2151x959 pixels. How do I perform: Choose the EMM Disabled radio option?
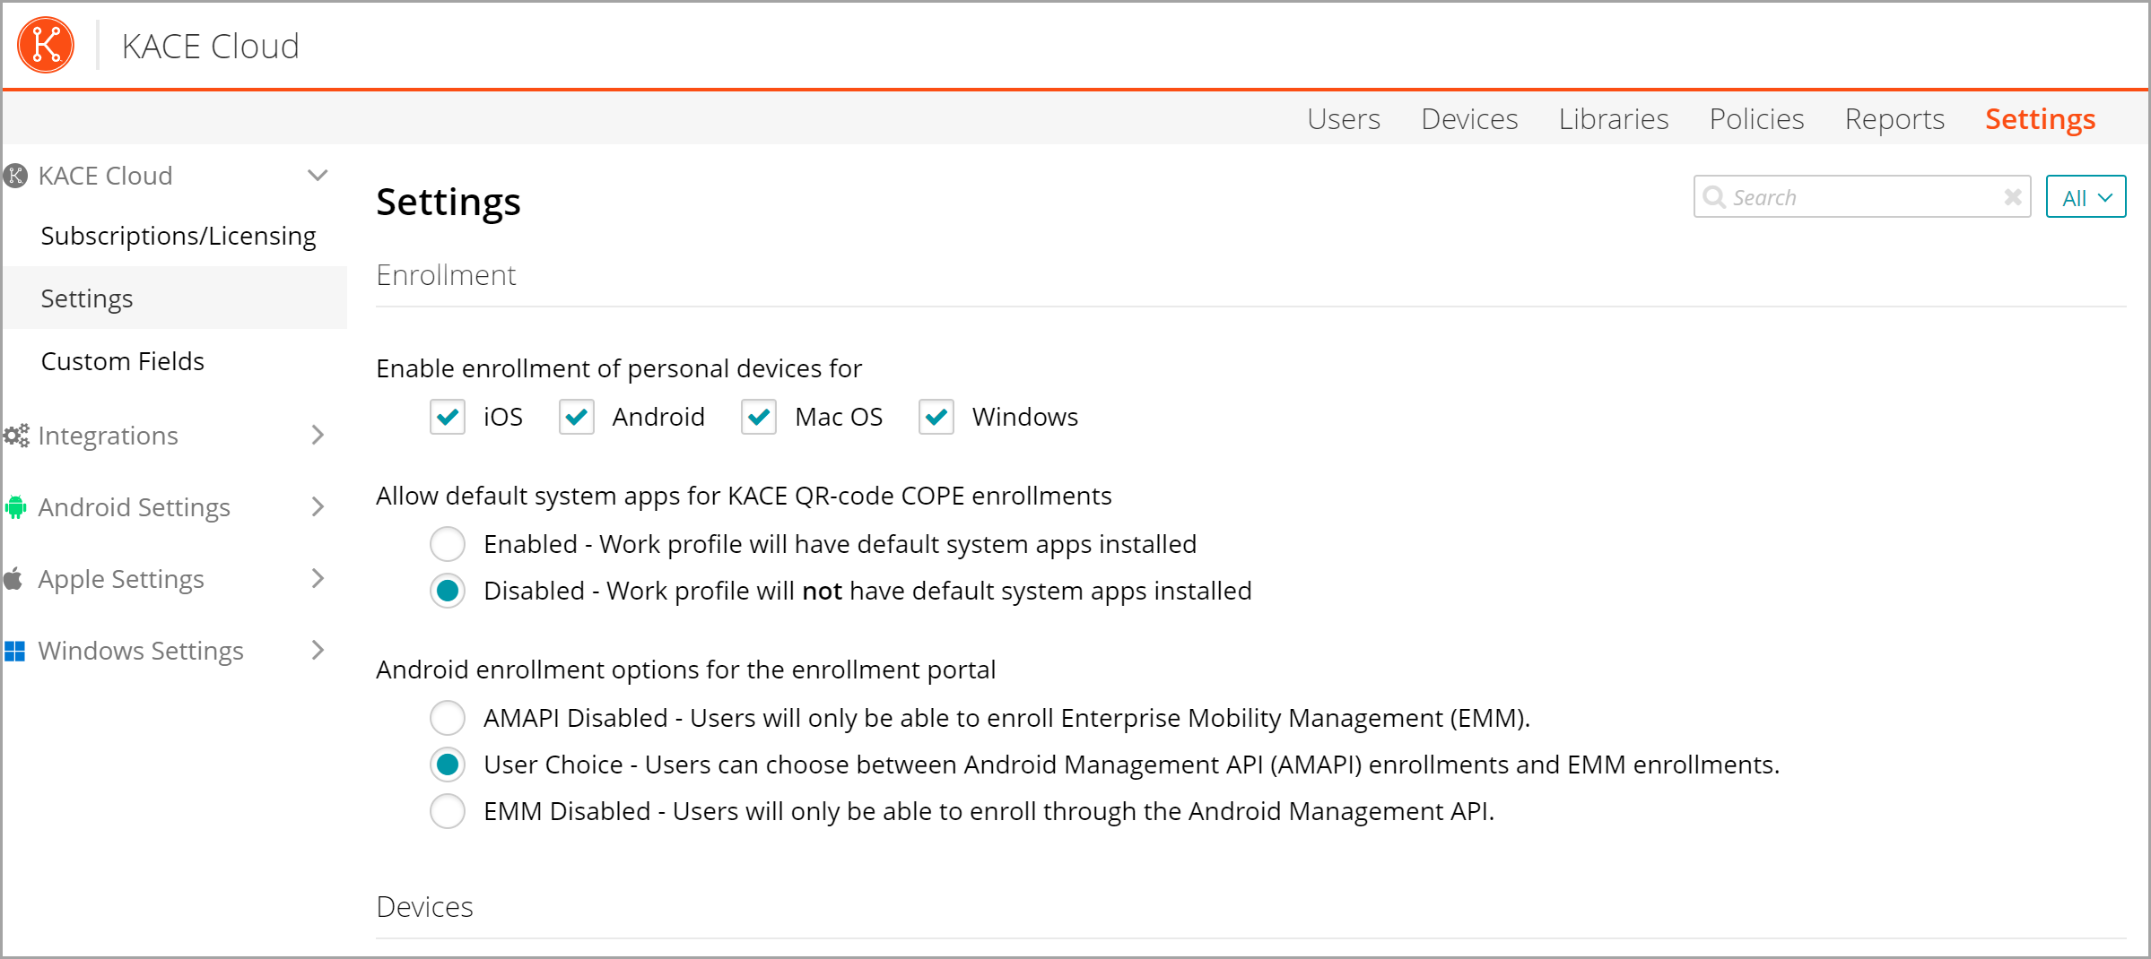point(447,811)
